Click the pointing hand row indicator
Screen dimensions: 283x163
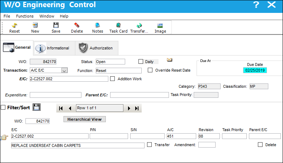4,138
